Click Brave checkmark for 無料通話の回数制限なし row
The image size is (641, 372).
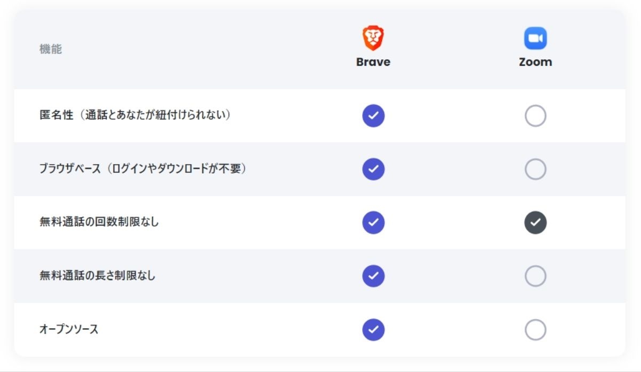pyautogui.click(x=373, y=222)
